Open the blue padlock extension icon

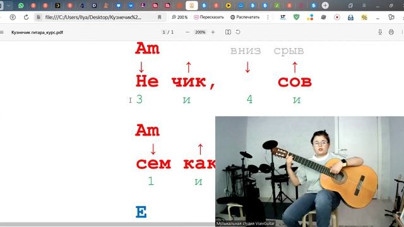pos(351,17)
